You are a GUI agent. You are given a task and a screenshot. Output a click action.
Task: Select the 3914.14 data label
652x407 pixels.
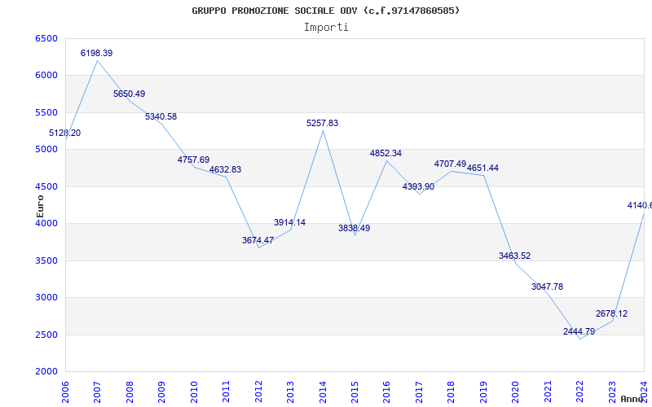[290, 222]
